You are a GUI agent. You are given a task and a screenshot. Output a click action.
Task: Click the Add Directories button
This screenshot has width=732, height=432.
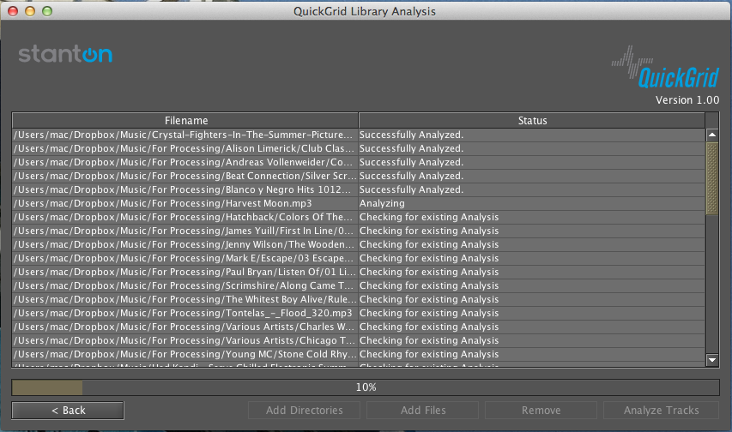(304, 411)
